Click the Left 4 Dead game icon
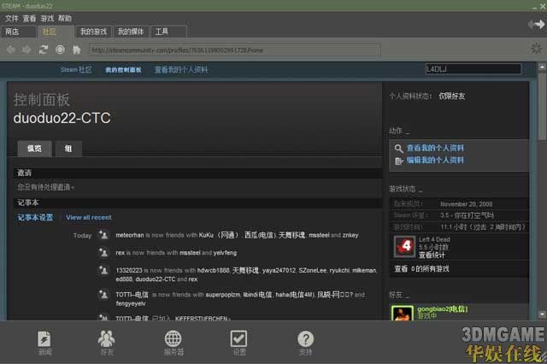 pyautogui.click(x=403, y=247)
